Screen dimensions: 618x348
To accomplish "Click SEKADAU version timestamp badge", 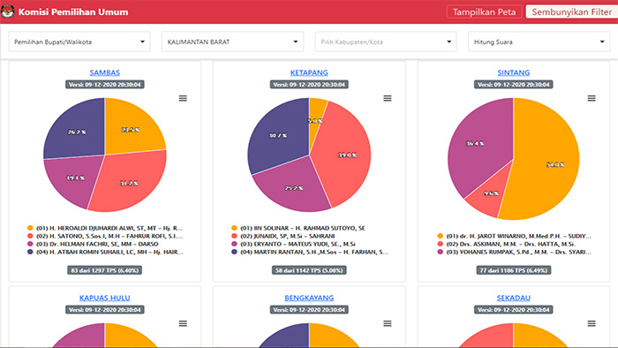I will point(514,310).
